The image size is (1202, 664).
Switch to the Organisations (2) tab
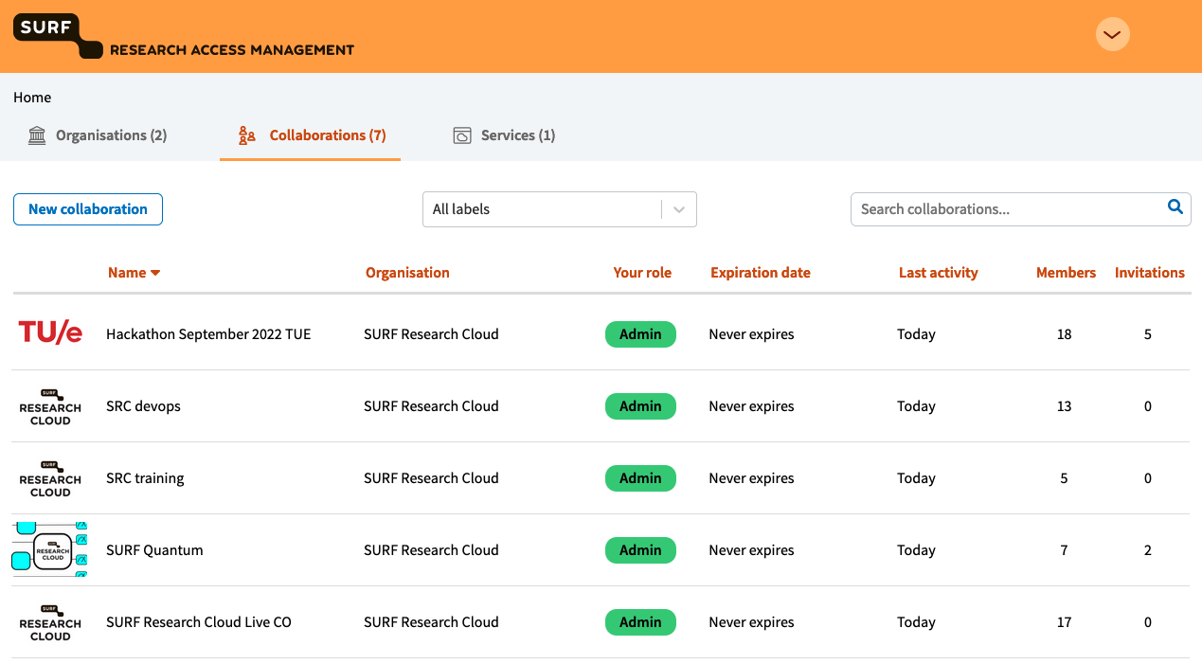pyautogui.click(x=98, y=135)
